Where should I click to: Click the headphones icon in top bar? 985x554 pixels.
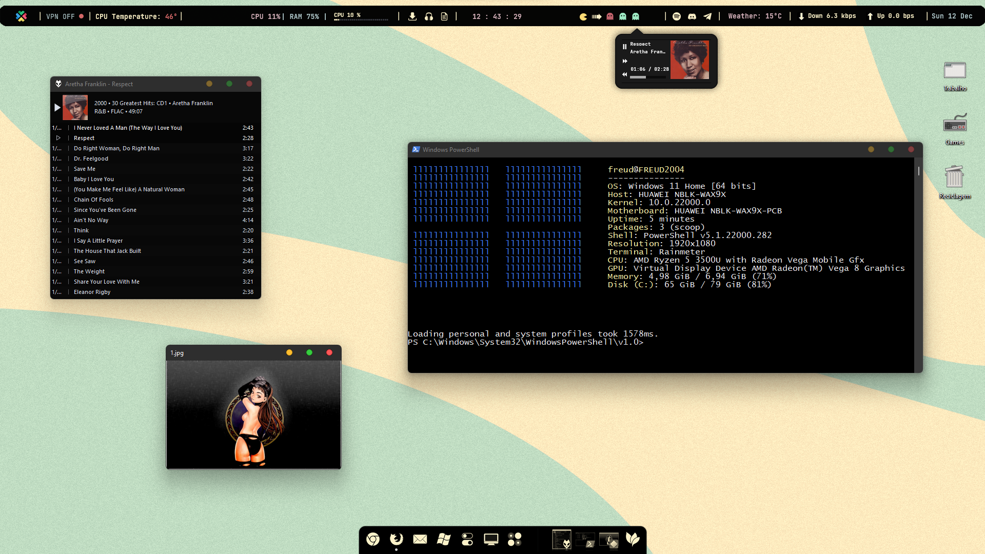tap(429, 16)
